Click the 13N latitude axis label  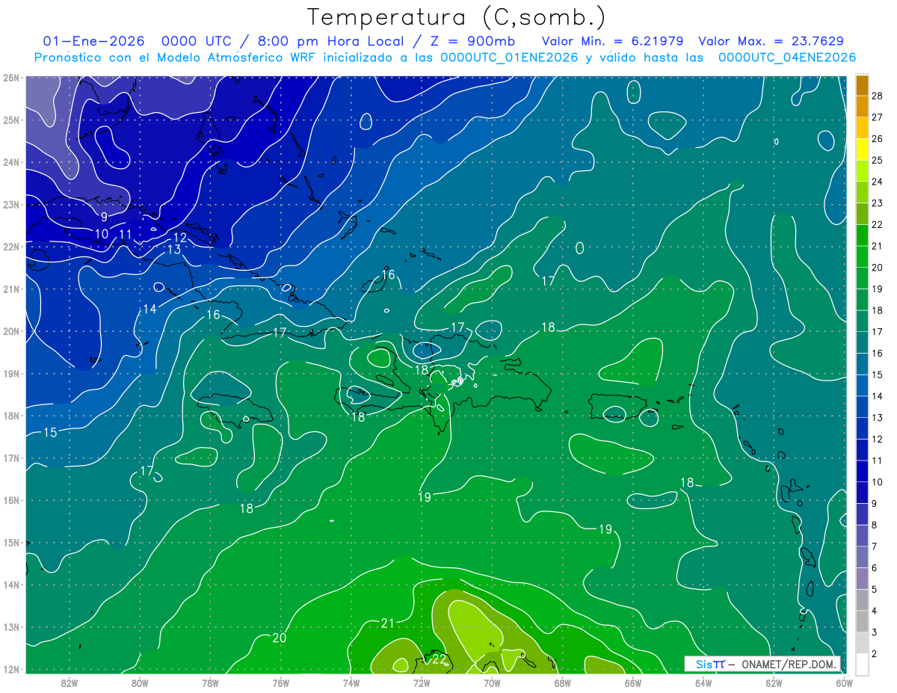click(10, 626)
